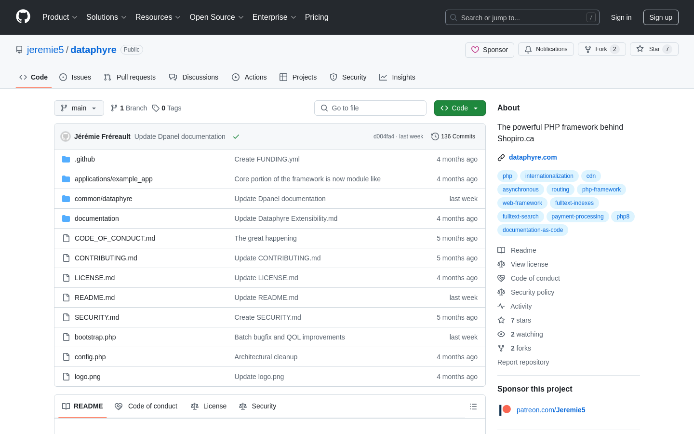Click the logo.png file icon
694x434 pixels.
(x=66, y=377)
